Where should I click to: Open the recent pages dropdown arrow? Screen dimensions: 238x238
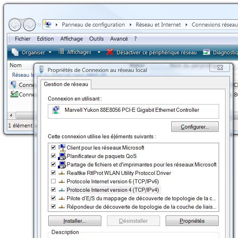coord(39,25)
